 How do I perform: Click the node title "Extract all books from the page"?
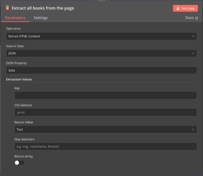[x=43, y=8]
